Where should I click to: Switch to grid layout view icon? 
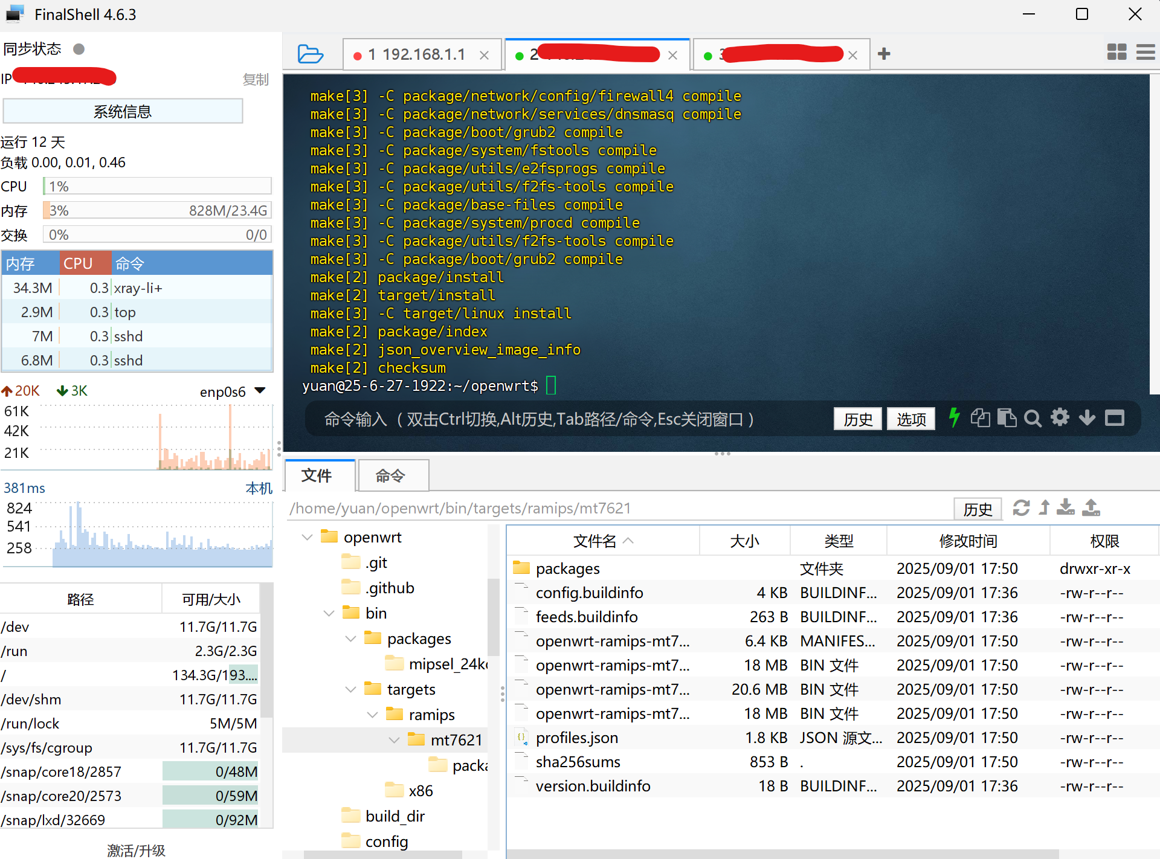coord(1116,52)
